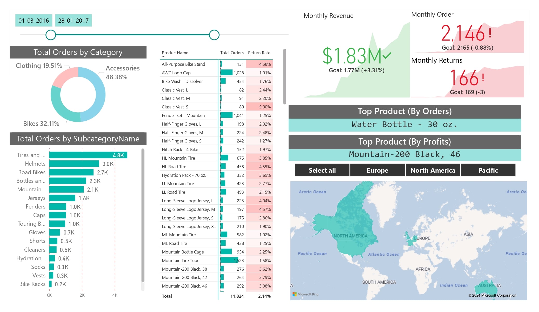539x312 pixels.
Task: Select the Mountain Tire Tube row
Action: 216,261
